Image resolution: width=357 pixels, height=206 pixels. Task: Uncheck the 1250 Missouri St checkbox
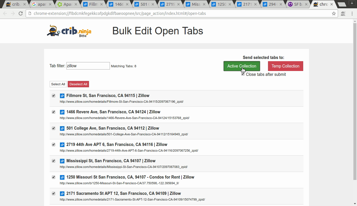coord(54,177)
